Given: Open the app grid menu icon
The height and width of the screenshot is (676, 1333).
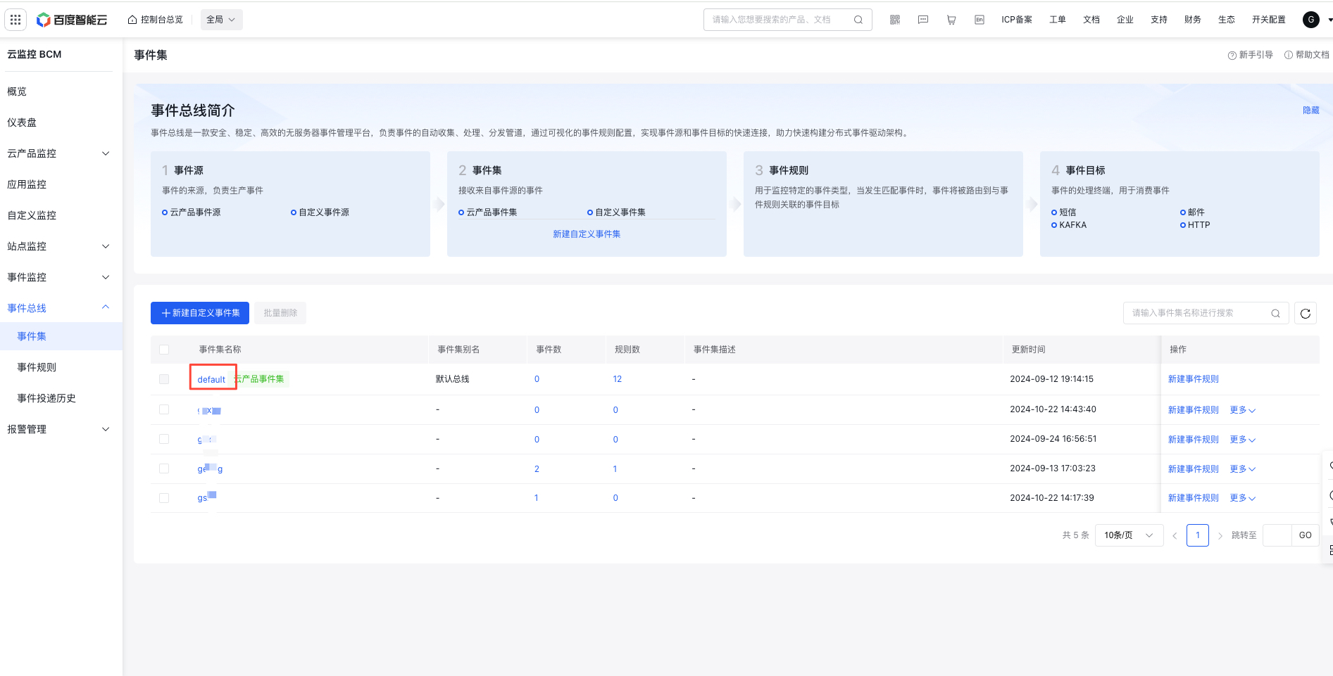Looking at the screenshot, I should tap(15, 20).
